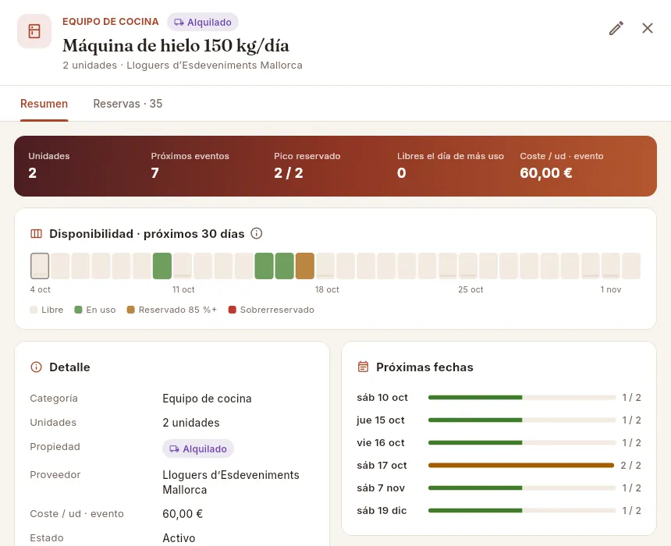This screenshot has height=546, width=671.
Task: Click the Libres el día de más uso value
Action: (x=401, y=173)
